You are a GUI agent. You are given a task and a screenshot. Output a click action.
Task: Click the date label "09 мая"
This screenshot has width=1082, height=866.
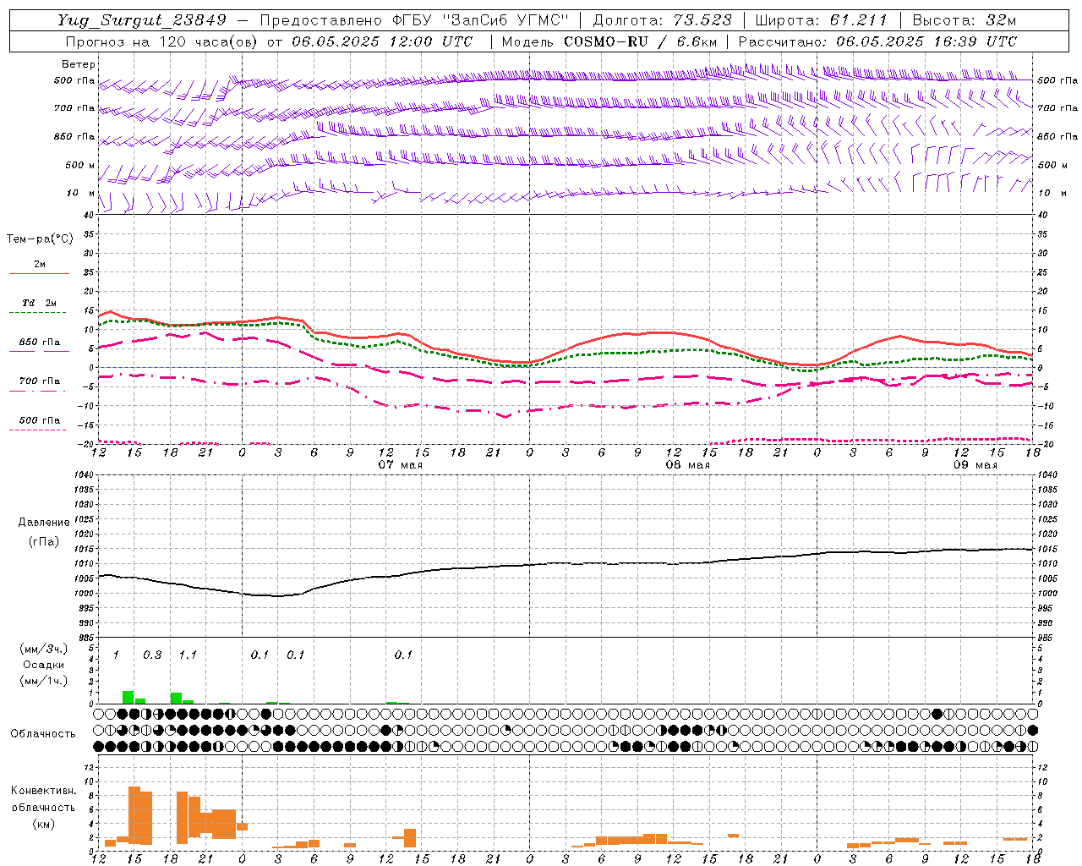pyautogui.click(x=975, y=465)
